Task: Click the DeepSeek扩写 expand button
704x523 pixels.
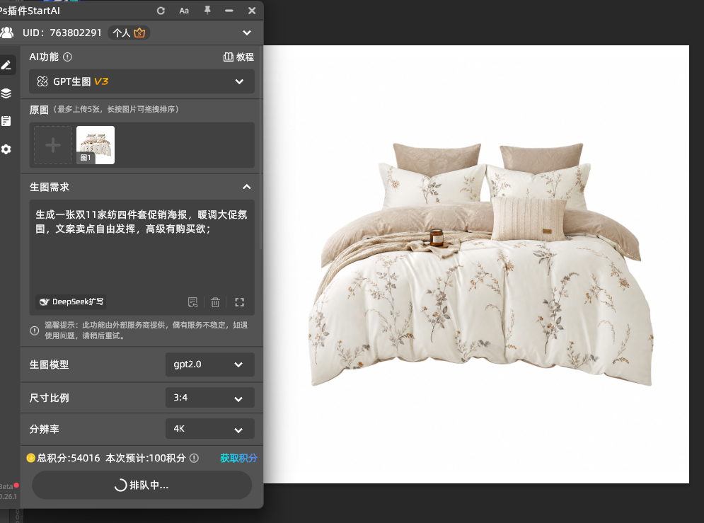Action: point(71,301)
